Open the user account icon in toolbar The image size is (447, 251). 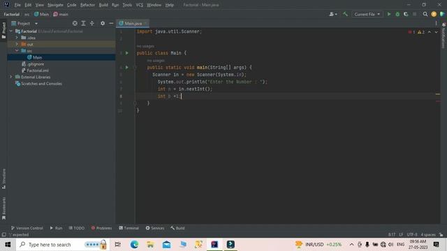(x=434, y=14)
